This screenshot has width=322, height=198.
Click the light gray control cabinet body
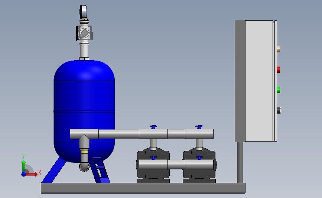[259, 81]
